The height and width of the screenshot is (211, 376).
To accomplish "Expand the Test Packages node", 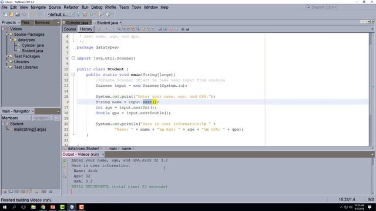I will 7,56.
